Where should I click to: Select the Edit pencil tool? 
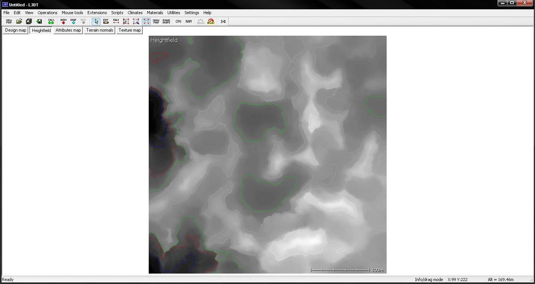coord(106,22)
